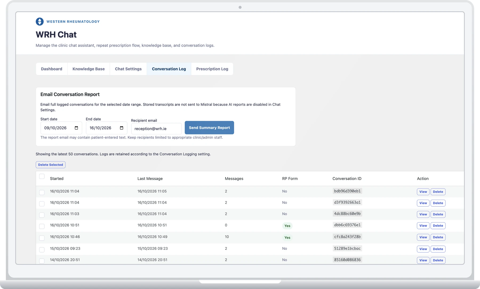The image size is (480, 289).
Task: View conversation cfc8a243f28b
Action: point(423,237)
